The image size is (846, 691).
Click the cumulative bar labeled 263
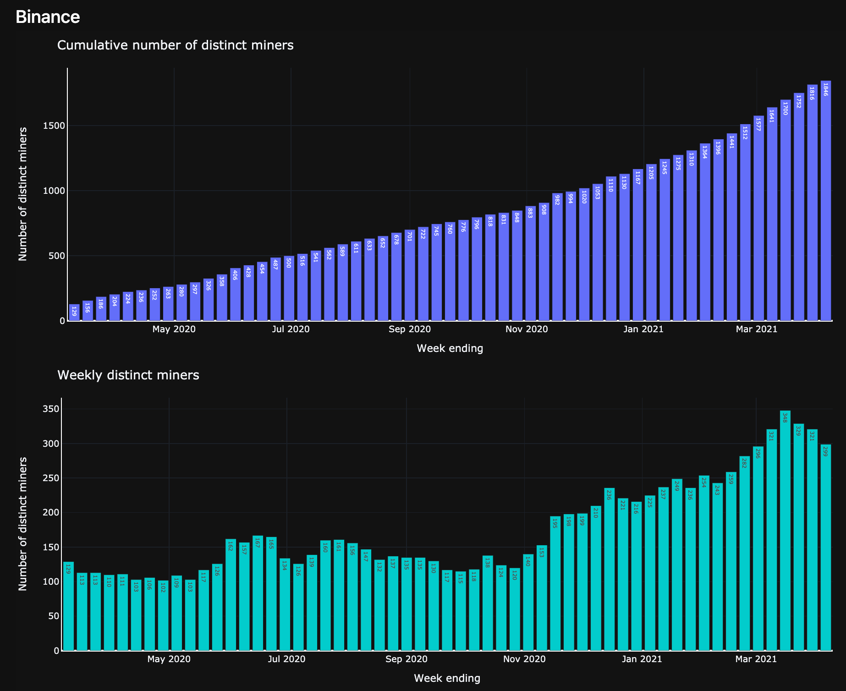point(168,304)
